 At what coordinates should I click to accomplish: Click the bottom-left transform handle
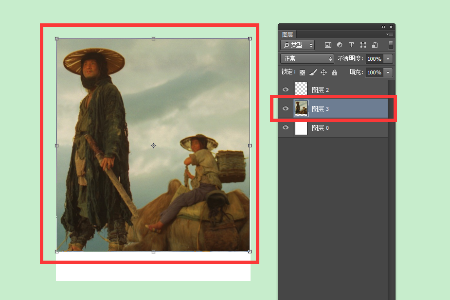(56, 251)
